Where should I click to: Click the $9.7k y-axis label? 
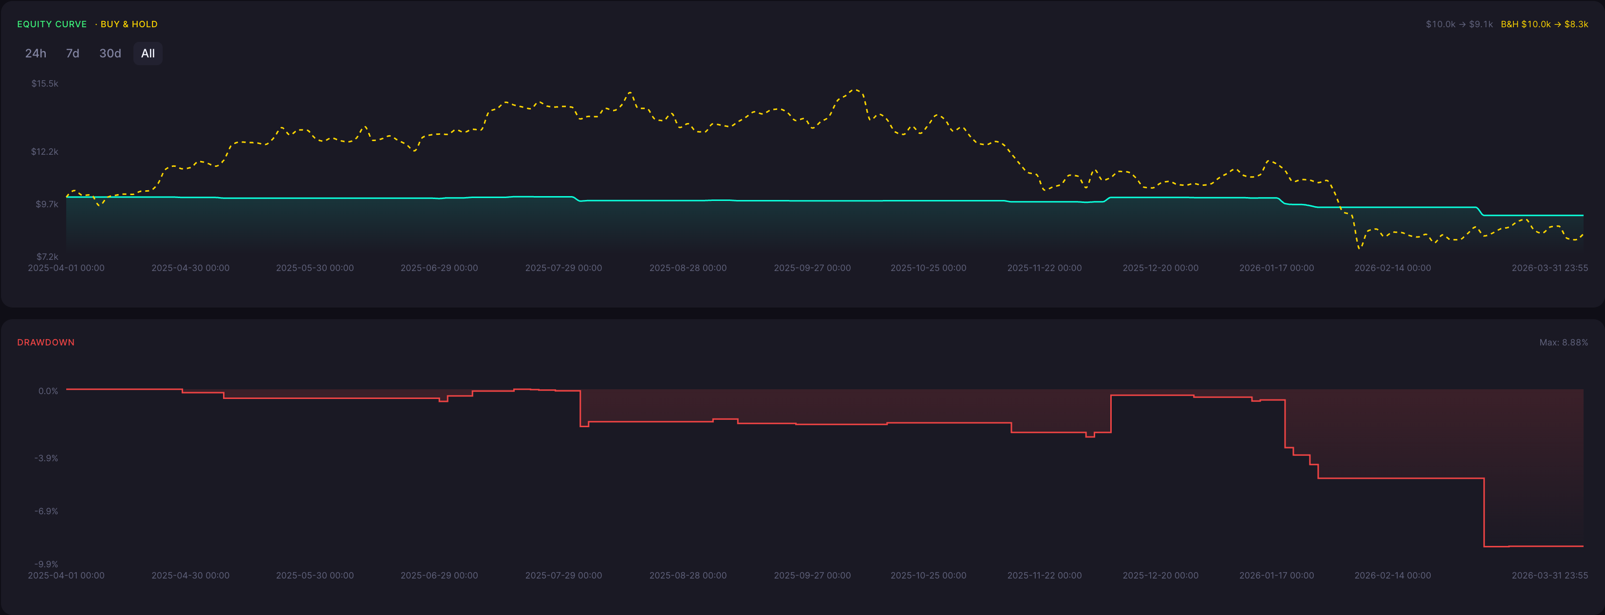[47, 204]
